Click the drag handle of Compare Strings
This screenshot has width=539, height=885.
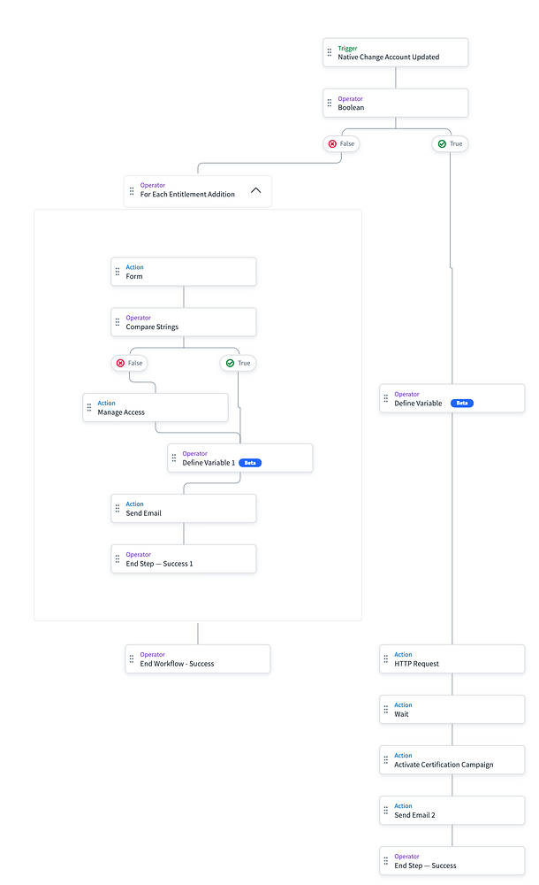(x=118, y=321)
